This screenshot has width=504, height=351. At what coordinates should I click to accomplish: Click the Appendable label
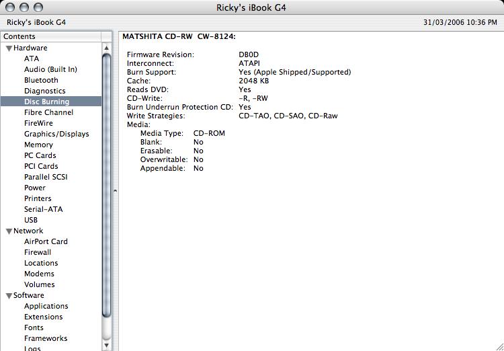(x=163, y=168)
